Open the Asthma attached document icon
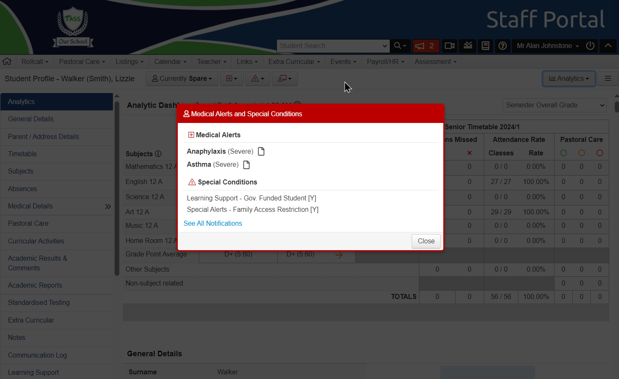The height and width of the screenshot is (379, 619). [x=247, y=165]
